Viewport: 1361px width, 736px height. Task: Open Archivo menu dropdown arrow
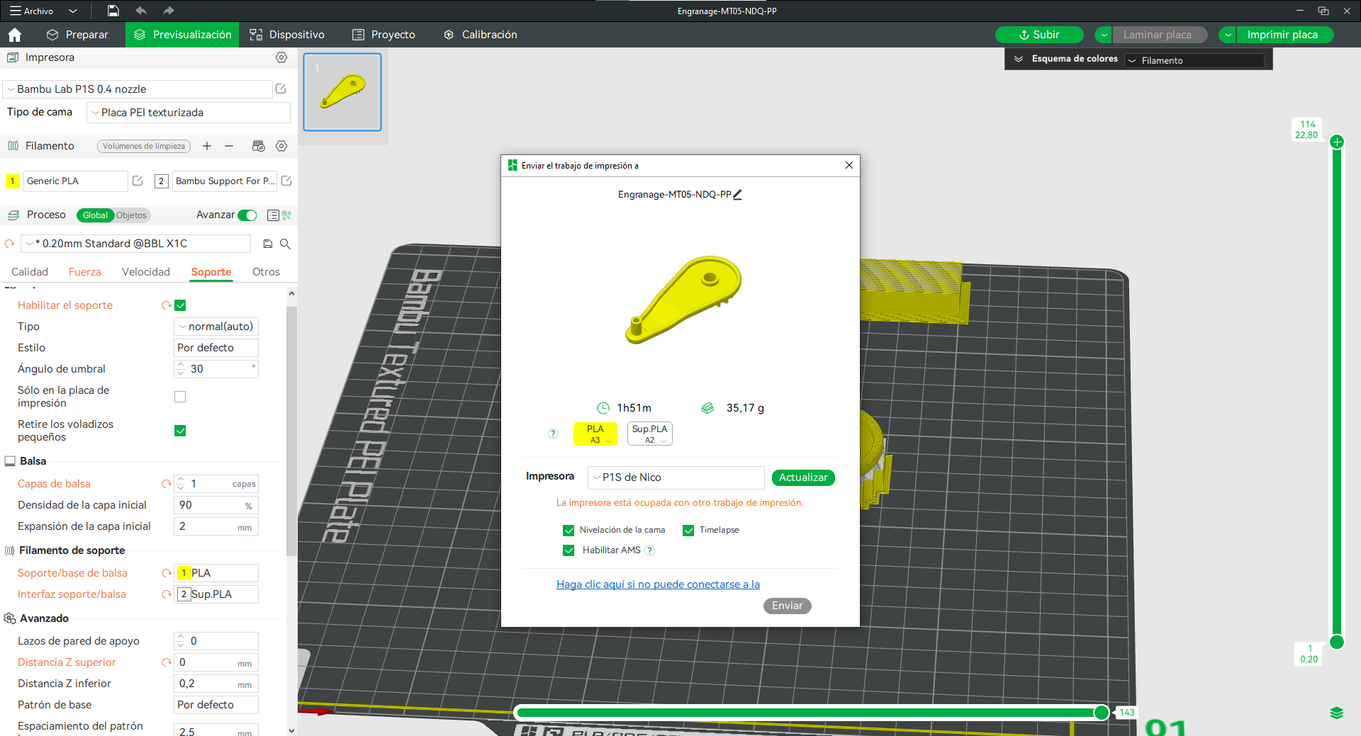click(x=73, y=11)
